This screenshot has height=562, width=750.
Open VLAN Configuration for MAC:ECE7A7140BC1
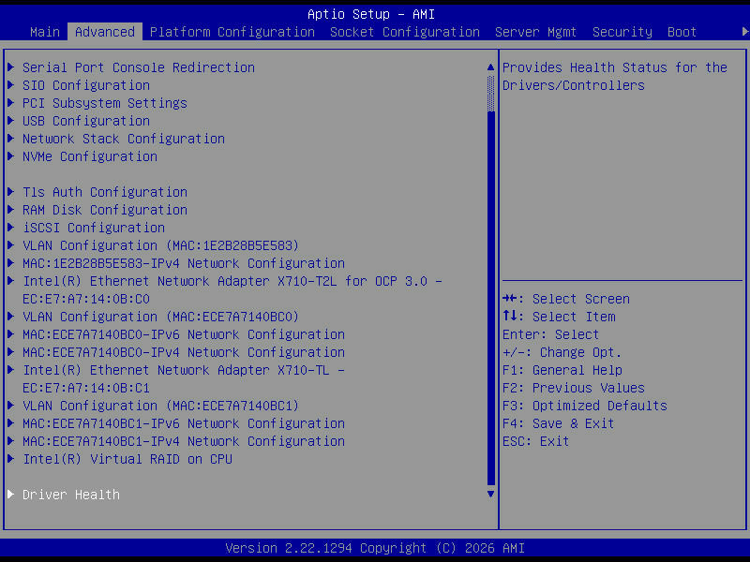(160, 406)
